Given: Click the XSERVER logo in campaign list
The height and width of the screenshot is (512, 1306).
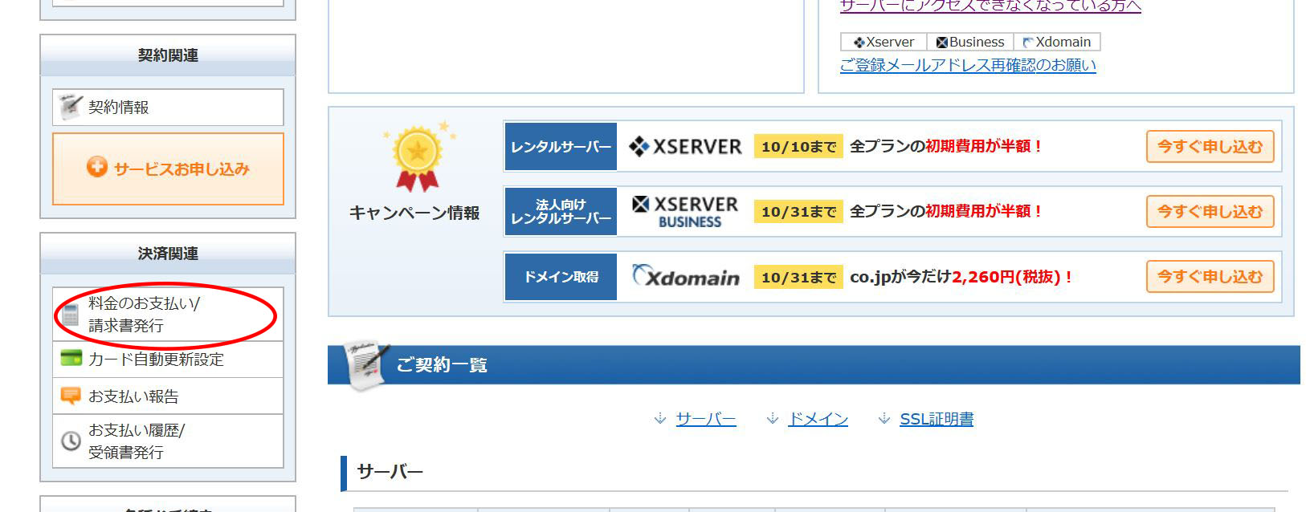Looking at the screenshot, I should tap(685, 147).
